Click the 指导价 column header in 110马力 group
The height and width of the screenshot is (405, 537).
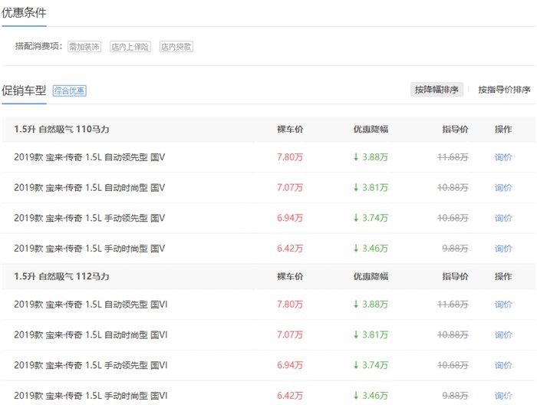pyautogui.click(x=455, y=130)
